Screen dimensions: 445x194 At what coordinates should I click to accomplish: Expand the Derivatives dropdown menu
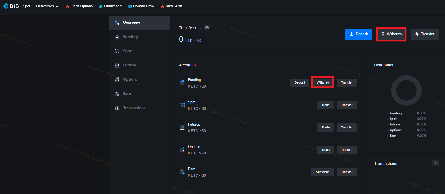point(47,6)
